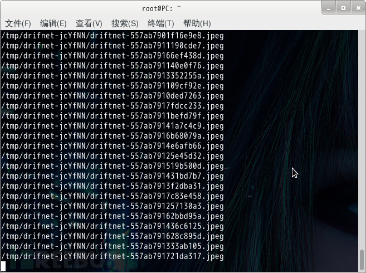Click line driftnet-557ab7911190cde7.jpeg

coord(113,46)
